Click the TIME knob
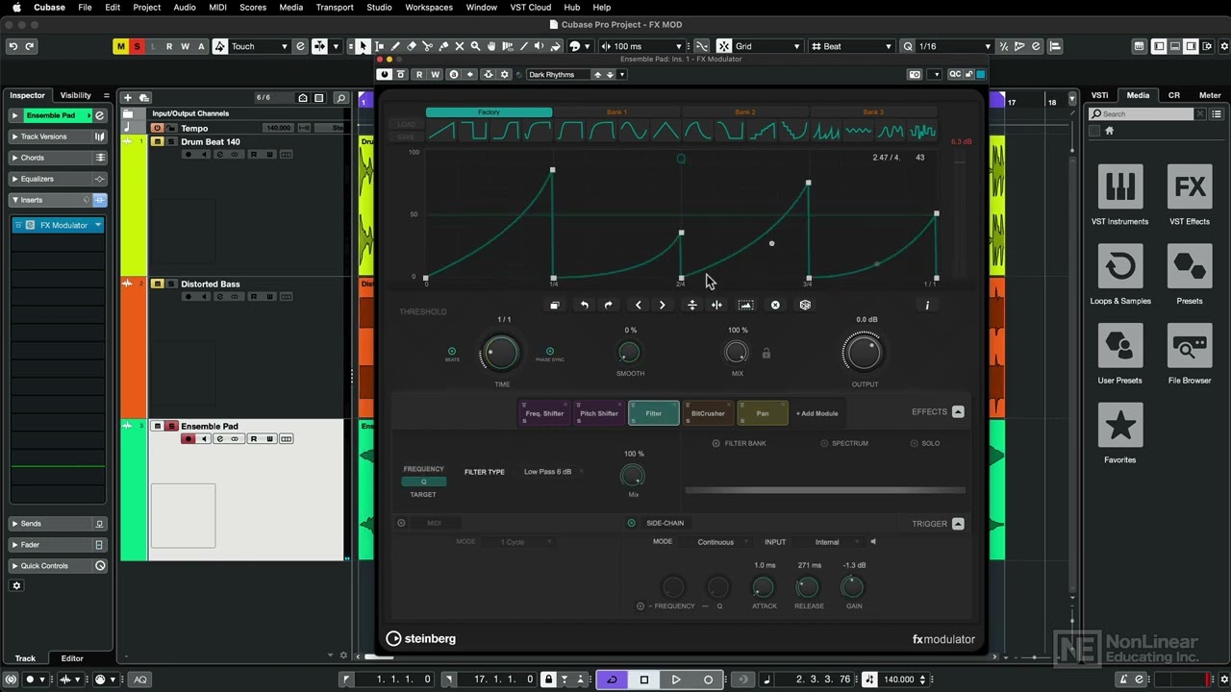Viewport: 1231px width, 692px height. (500, 353)
